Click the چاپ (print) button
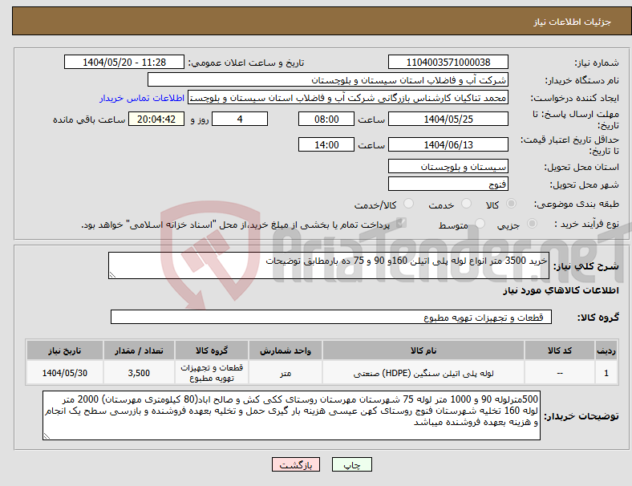Screen dimensions: 632x486 click(x=351, y=464)
